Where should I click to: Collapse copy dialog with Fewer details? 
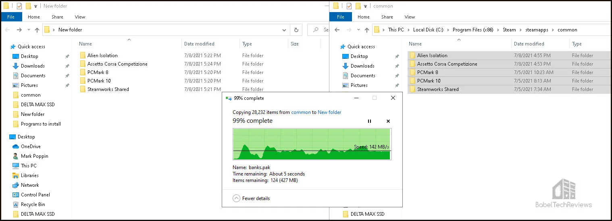[251, 198]
